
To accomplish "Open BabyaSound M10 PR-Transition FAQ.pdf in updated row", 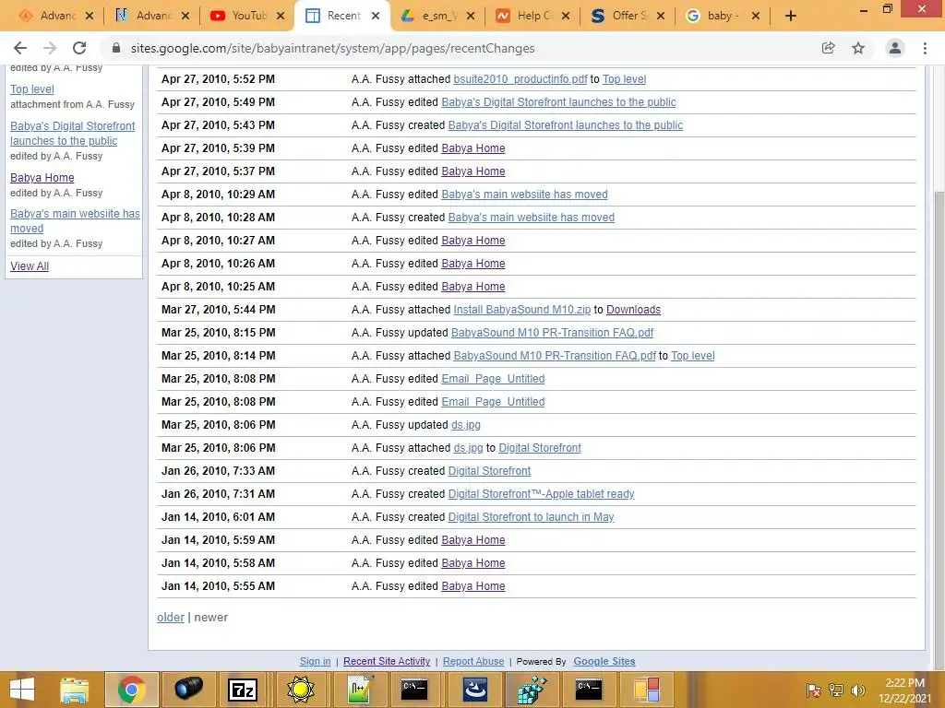I will [x=552, y=332].
